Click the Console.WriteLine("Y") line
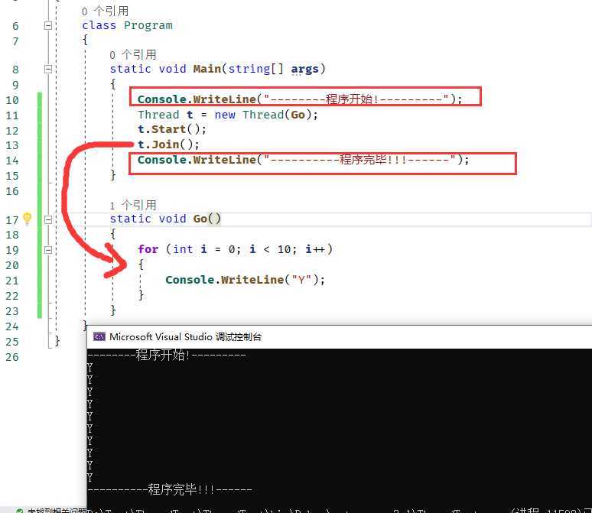 pos(245,280)
